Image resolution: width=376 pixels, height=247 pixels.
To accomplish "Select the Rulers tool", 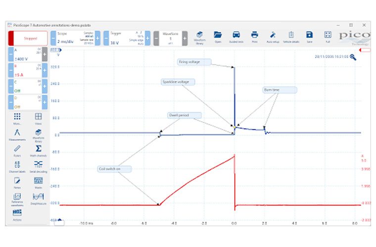I will (17, 150).
